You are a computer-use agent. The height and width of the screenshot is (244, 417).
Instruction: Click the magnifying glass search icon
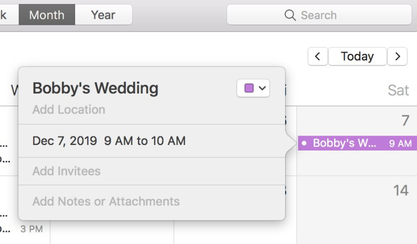point(290,15)
